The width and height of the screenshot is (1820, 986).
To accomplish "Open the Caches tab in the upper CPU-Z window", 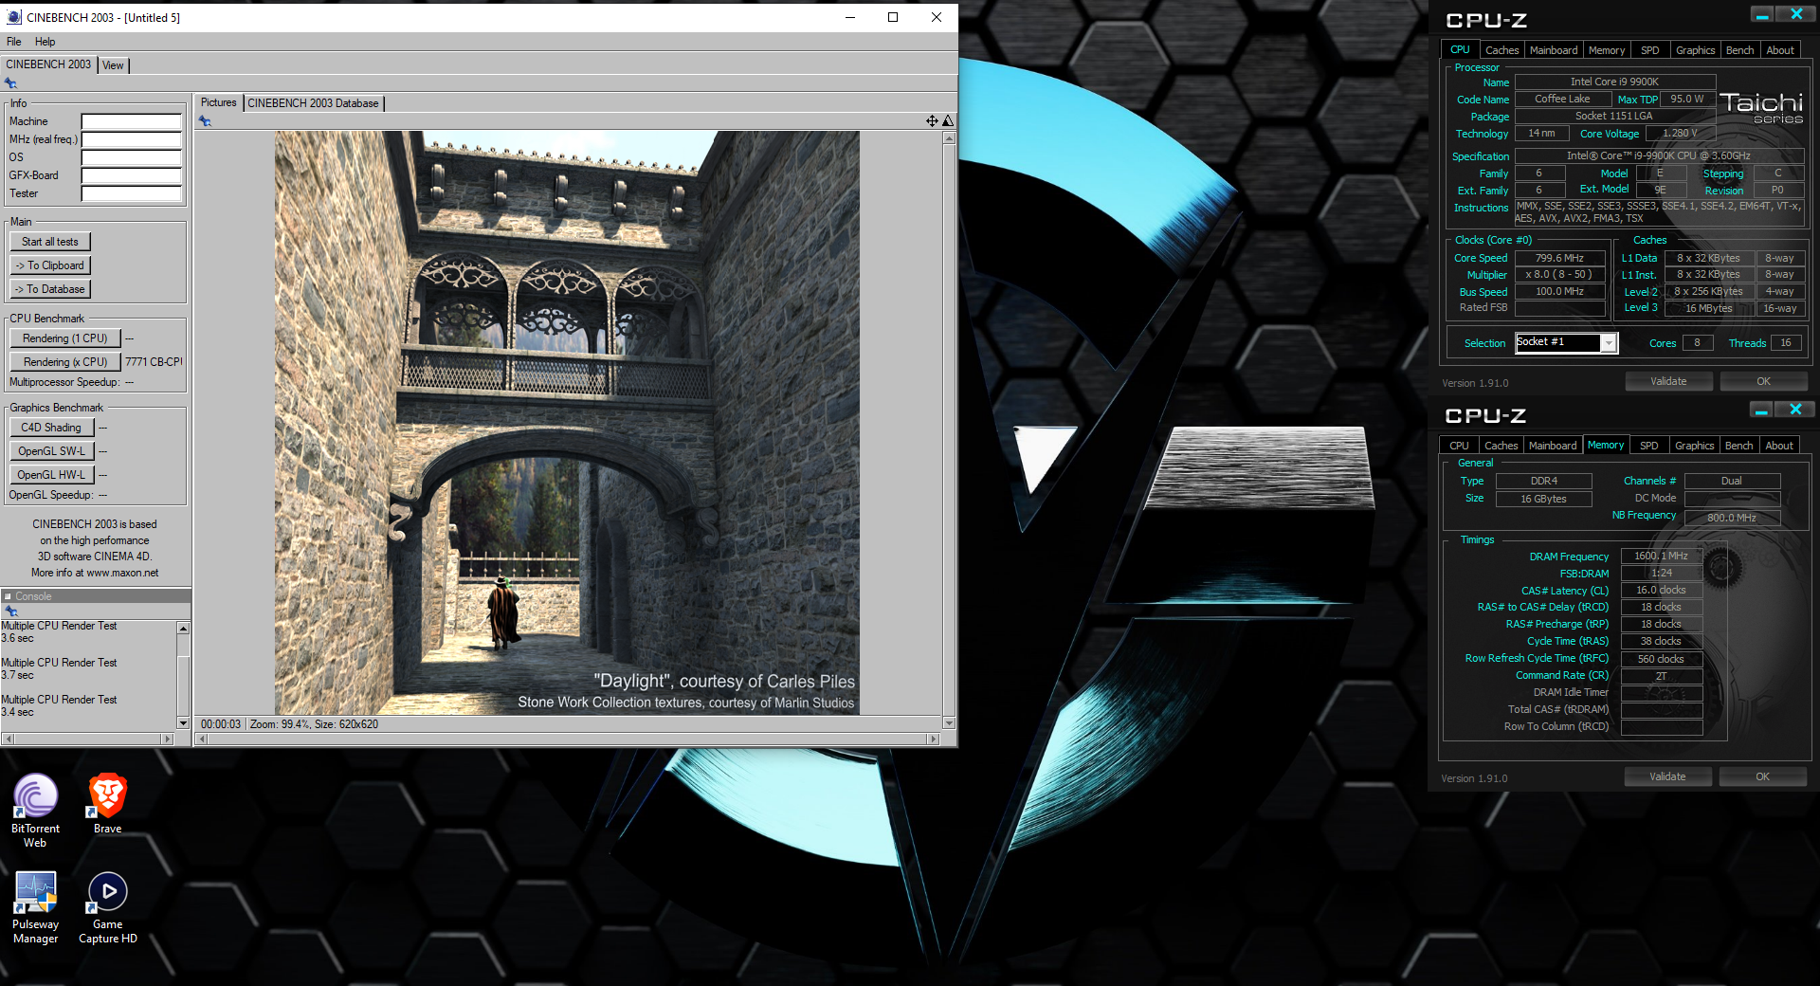I will pyautogui.click(x=1501, y=50).
